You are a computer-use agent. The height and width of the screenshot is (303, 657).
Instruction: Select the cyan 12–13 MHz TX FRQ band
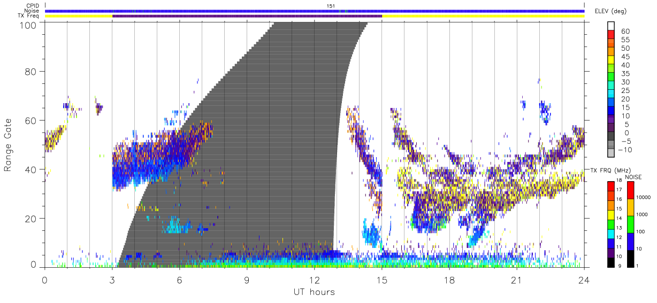tap(610, 233)
